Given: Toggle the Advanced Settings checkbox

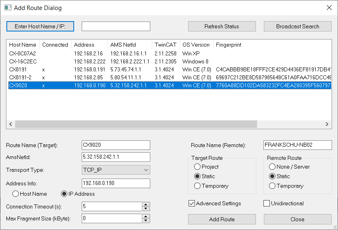Looking at the screenshot, I should (x=192, y=203).
